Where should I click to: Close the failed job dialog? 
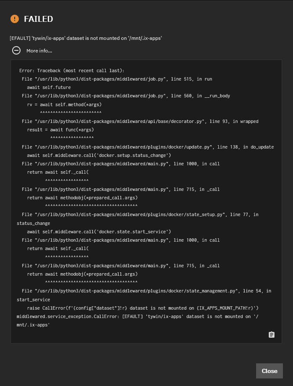pyautogui.click(x=270, y=371)
